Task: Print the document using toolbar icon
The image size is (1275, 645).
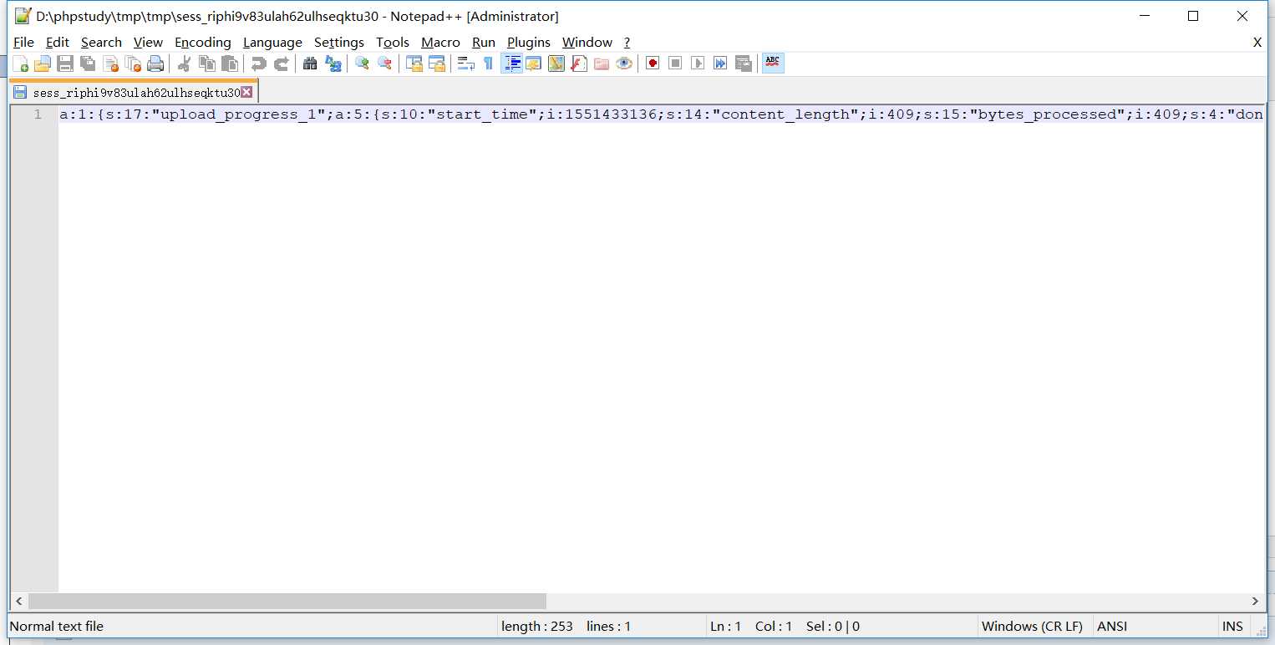Action: (155, 63)
